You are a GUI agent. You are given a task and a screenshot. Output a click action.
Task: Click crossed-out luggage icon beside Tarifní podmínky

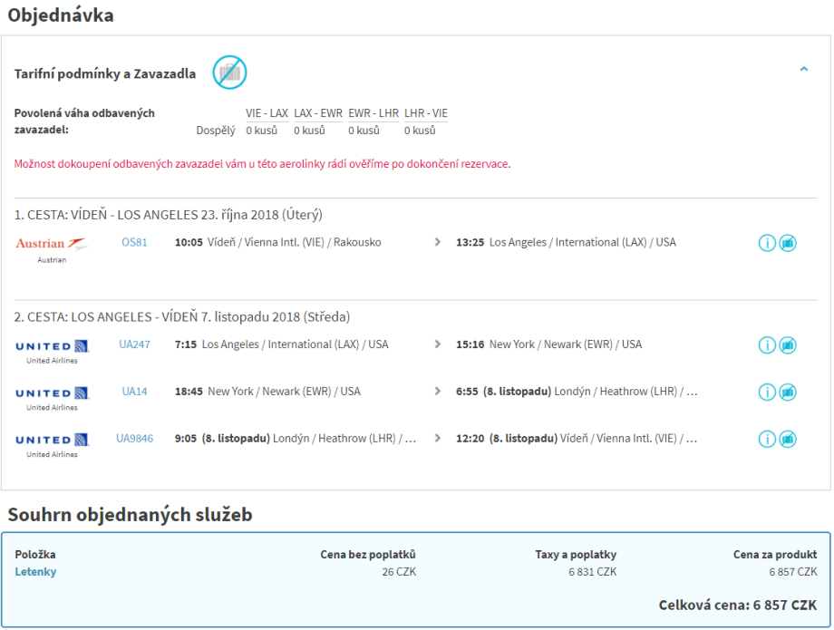[229, 73]
